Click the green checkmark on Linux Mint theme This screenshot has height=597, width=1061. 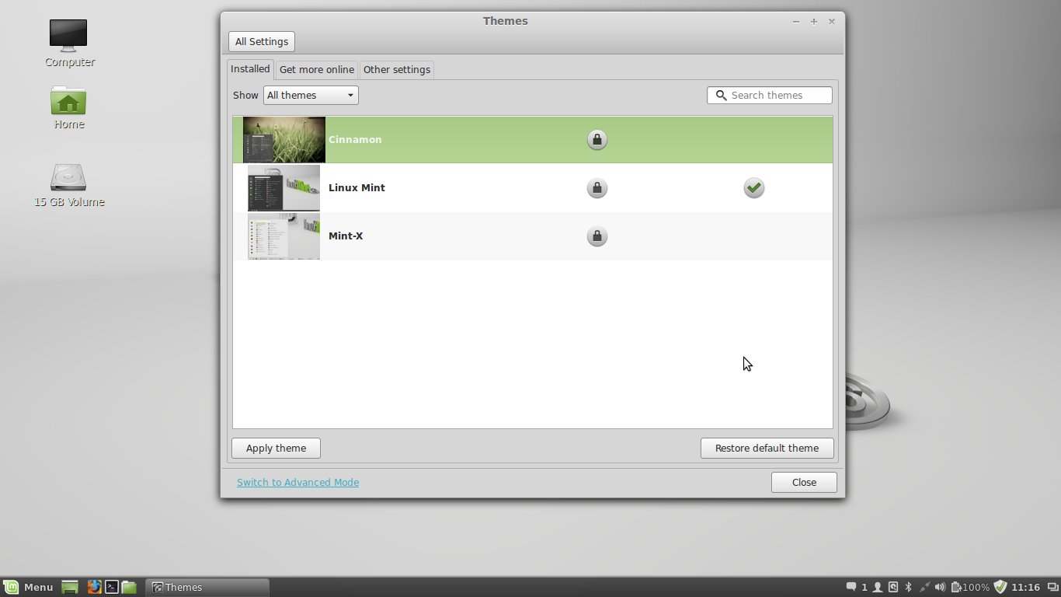(753, 188)
